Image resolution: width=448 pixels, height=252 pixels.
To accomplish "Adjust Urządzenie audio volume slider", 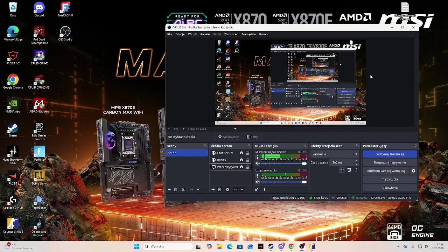I will pyautogui.click(x=283, y=182).
